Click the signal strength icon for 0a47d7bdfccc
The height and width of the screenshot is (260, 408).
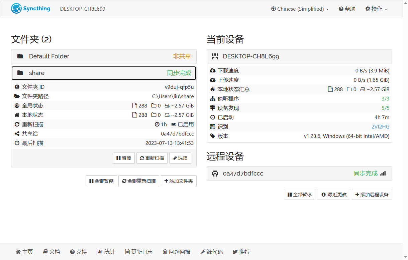point(383,174)
